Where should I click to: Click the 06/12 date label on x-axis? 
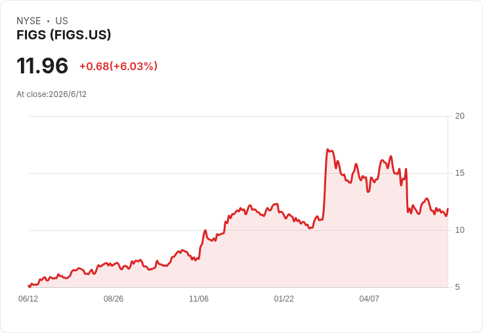[x=28, y=298]
